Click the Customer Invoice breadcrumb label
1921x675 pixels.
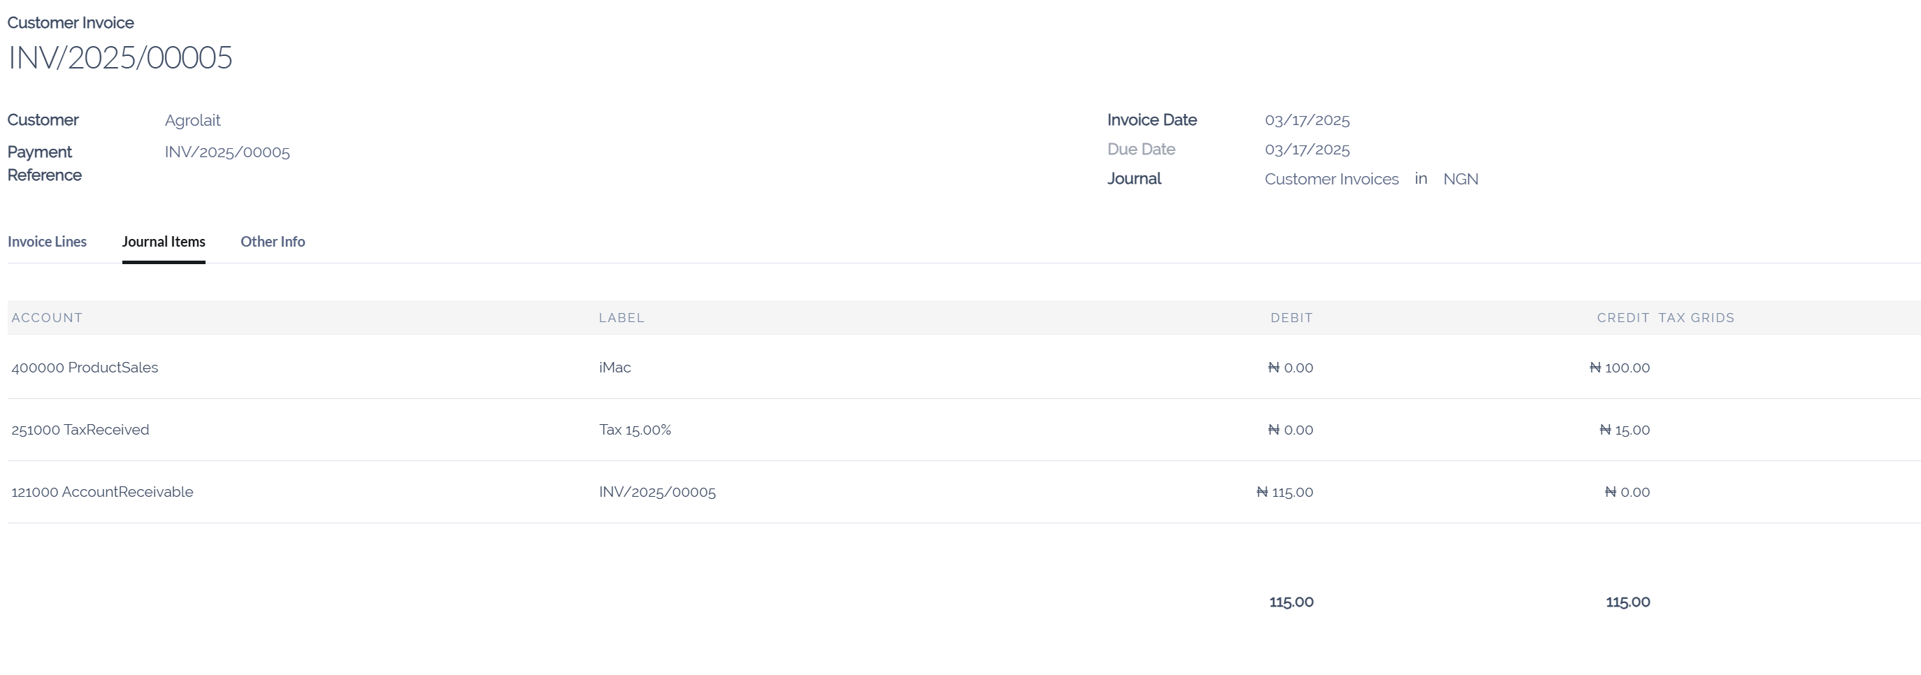(x=71, y=22)
